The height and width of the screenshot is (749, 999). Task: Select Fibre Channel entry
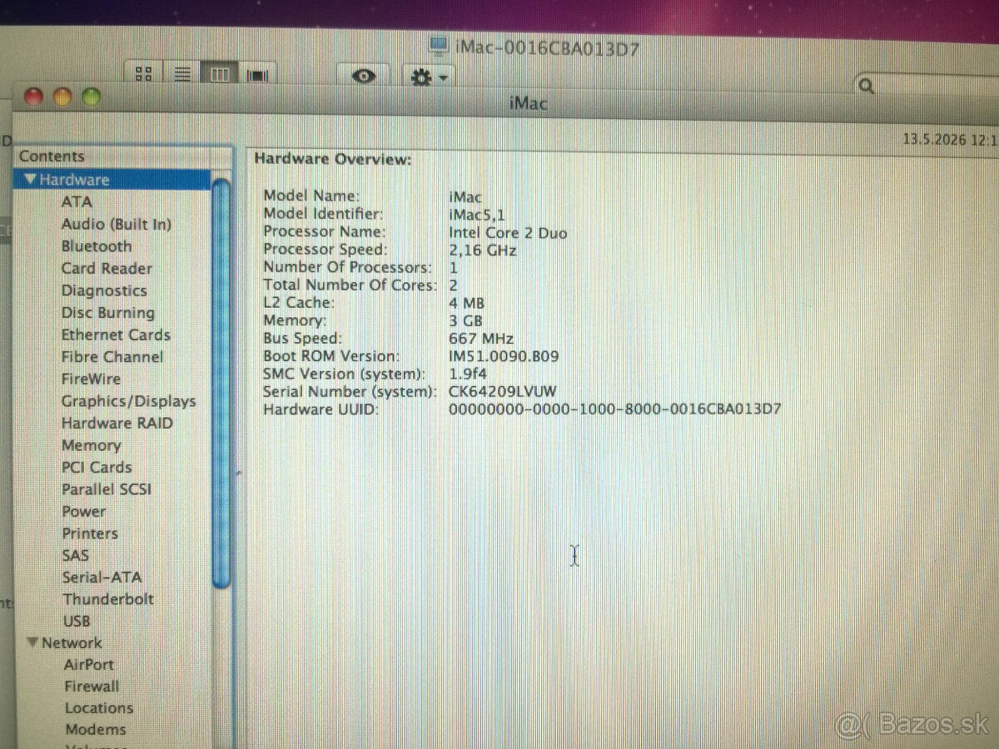coord(112,357)
